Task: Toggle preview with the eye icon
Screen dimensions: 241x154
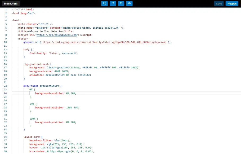Action: coord(129,3)
